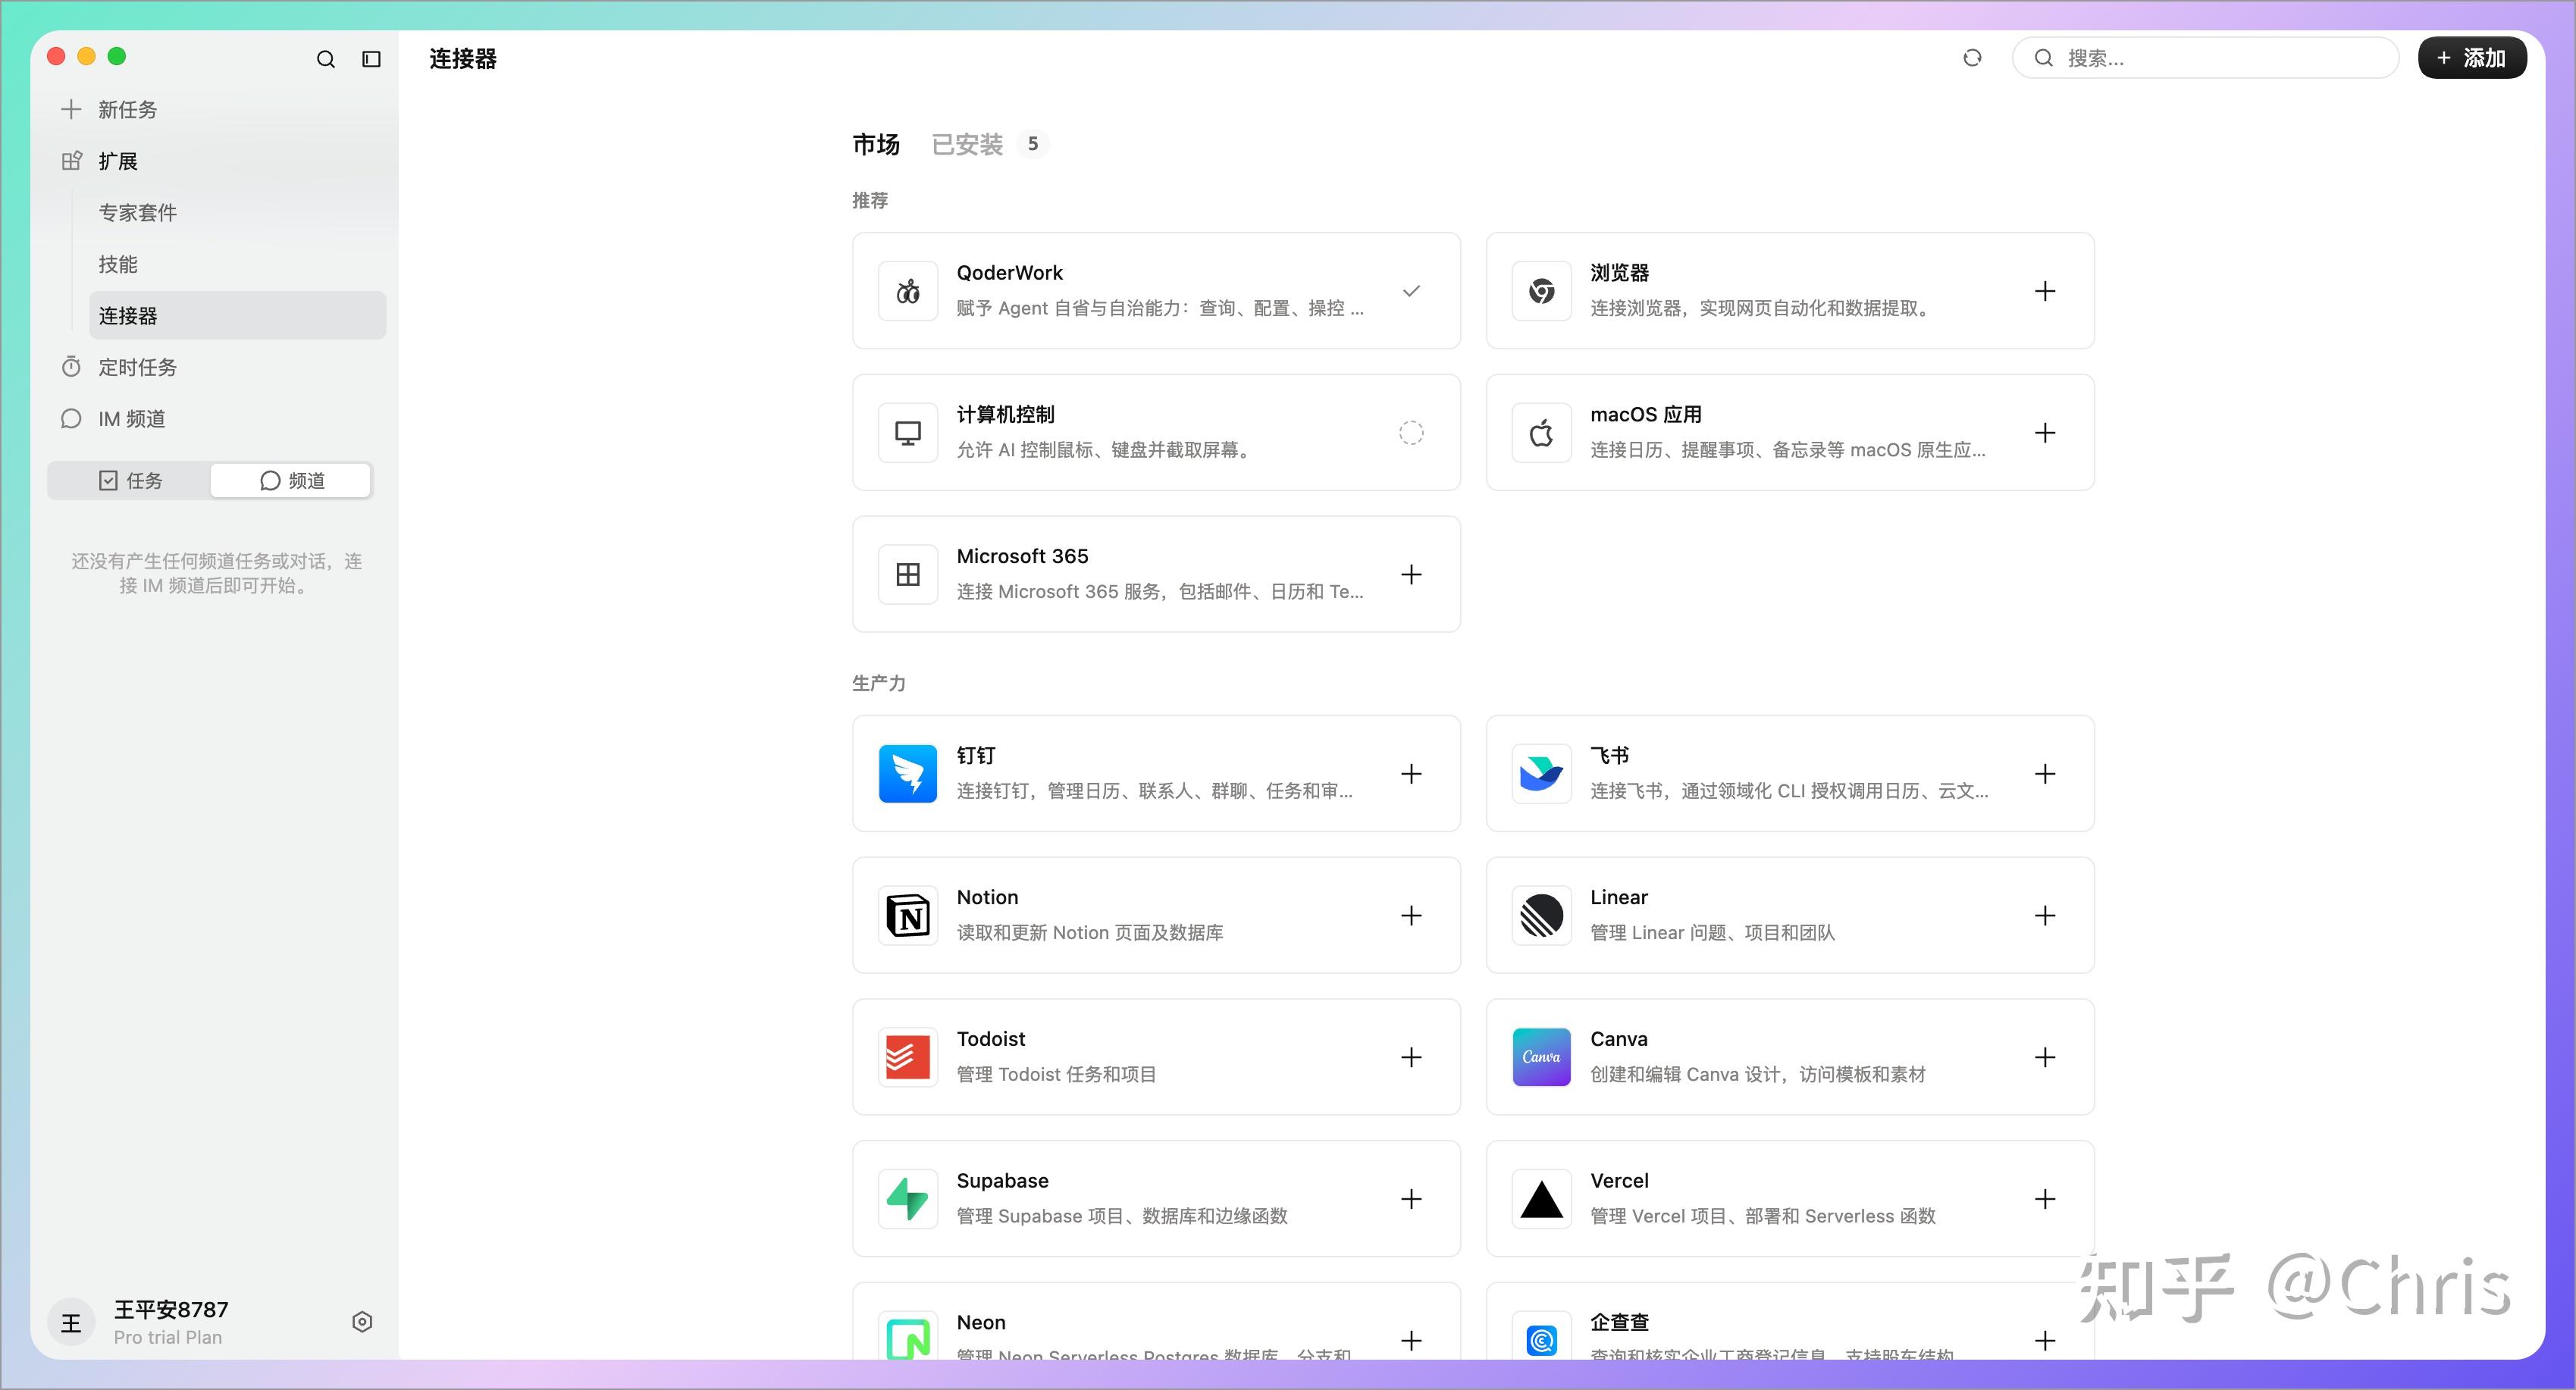Click the Linear logo icon
This screenshot has width=2576, height=1390.
pos(1541,915)
